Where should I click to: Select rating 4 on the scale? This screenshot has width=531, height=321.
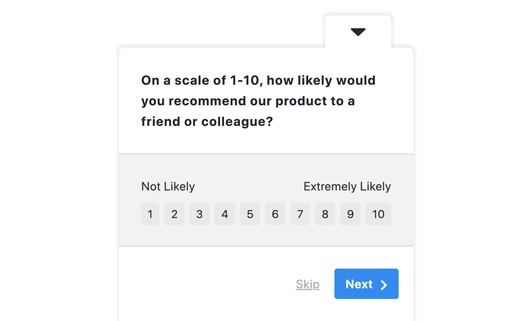225,214
